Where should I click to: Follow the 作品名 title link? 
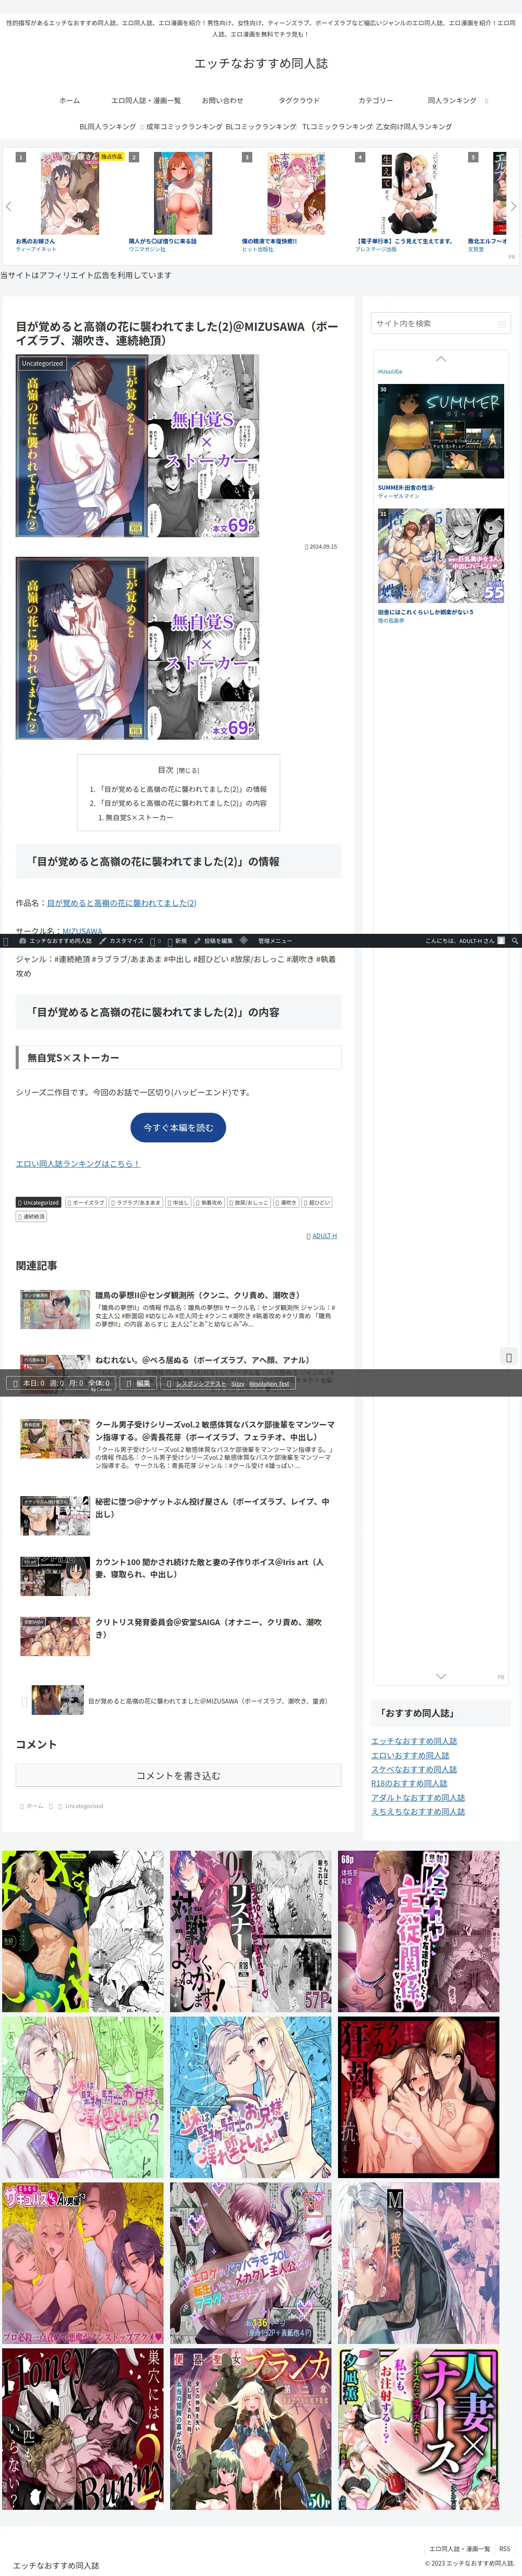point(121,903)
